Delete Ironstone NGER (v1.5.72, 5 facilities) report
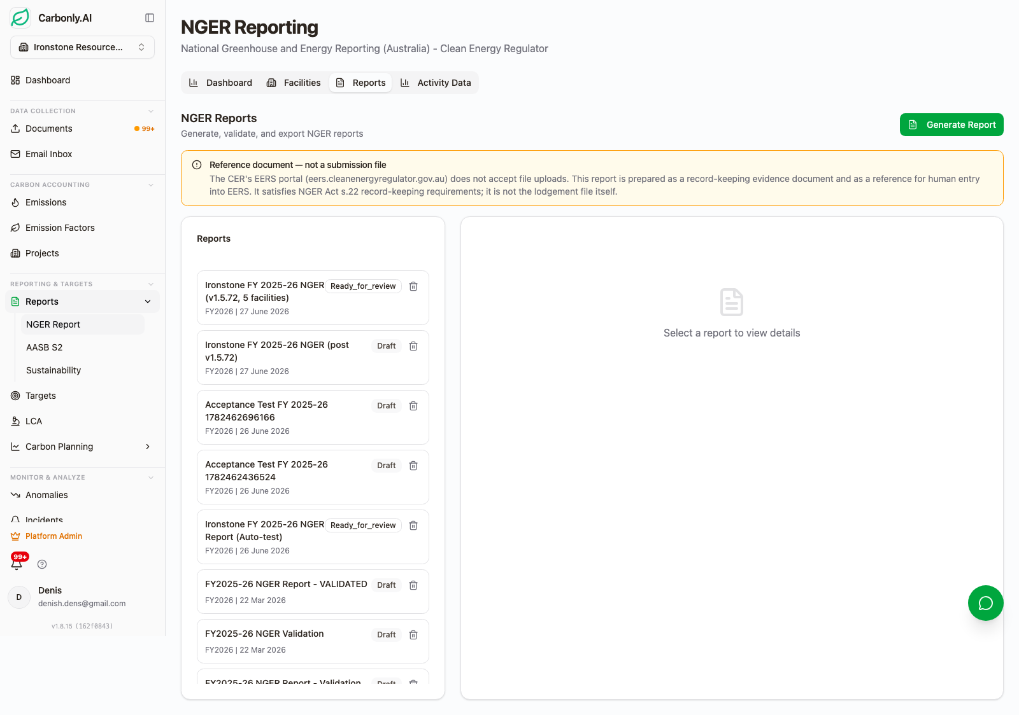 point(413,286)
